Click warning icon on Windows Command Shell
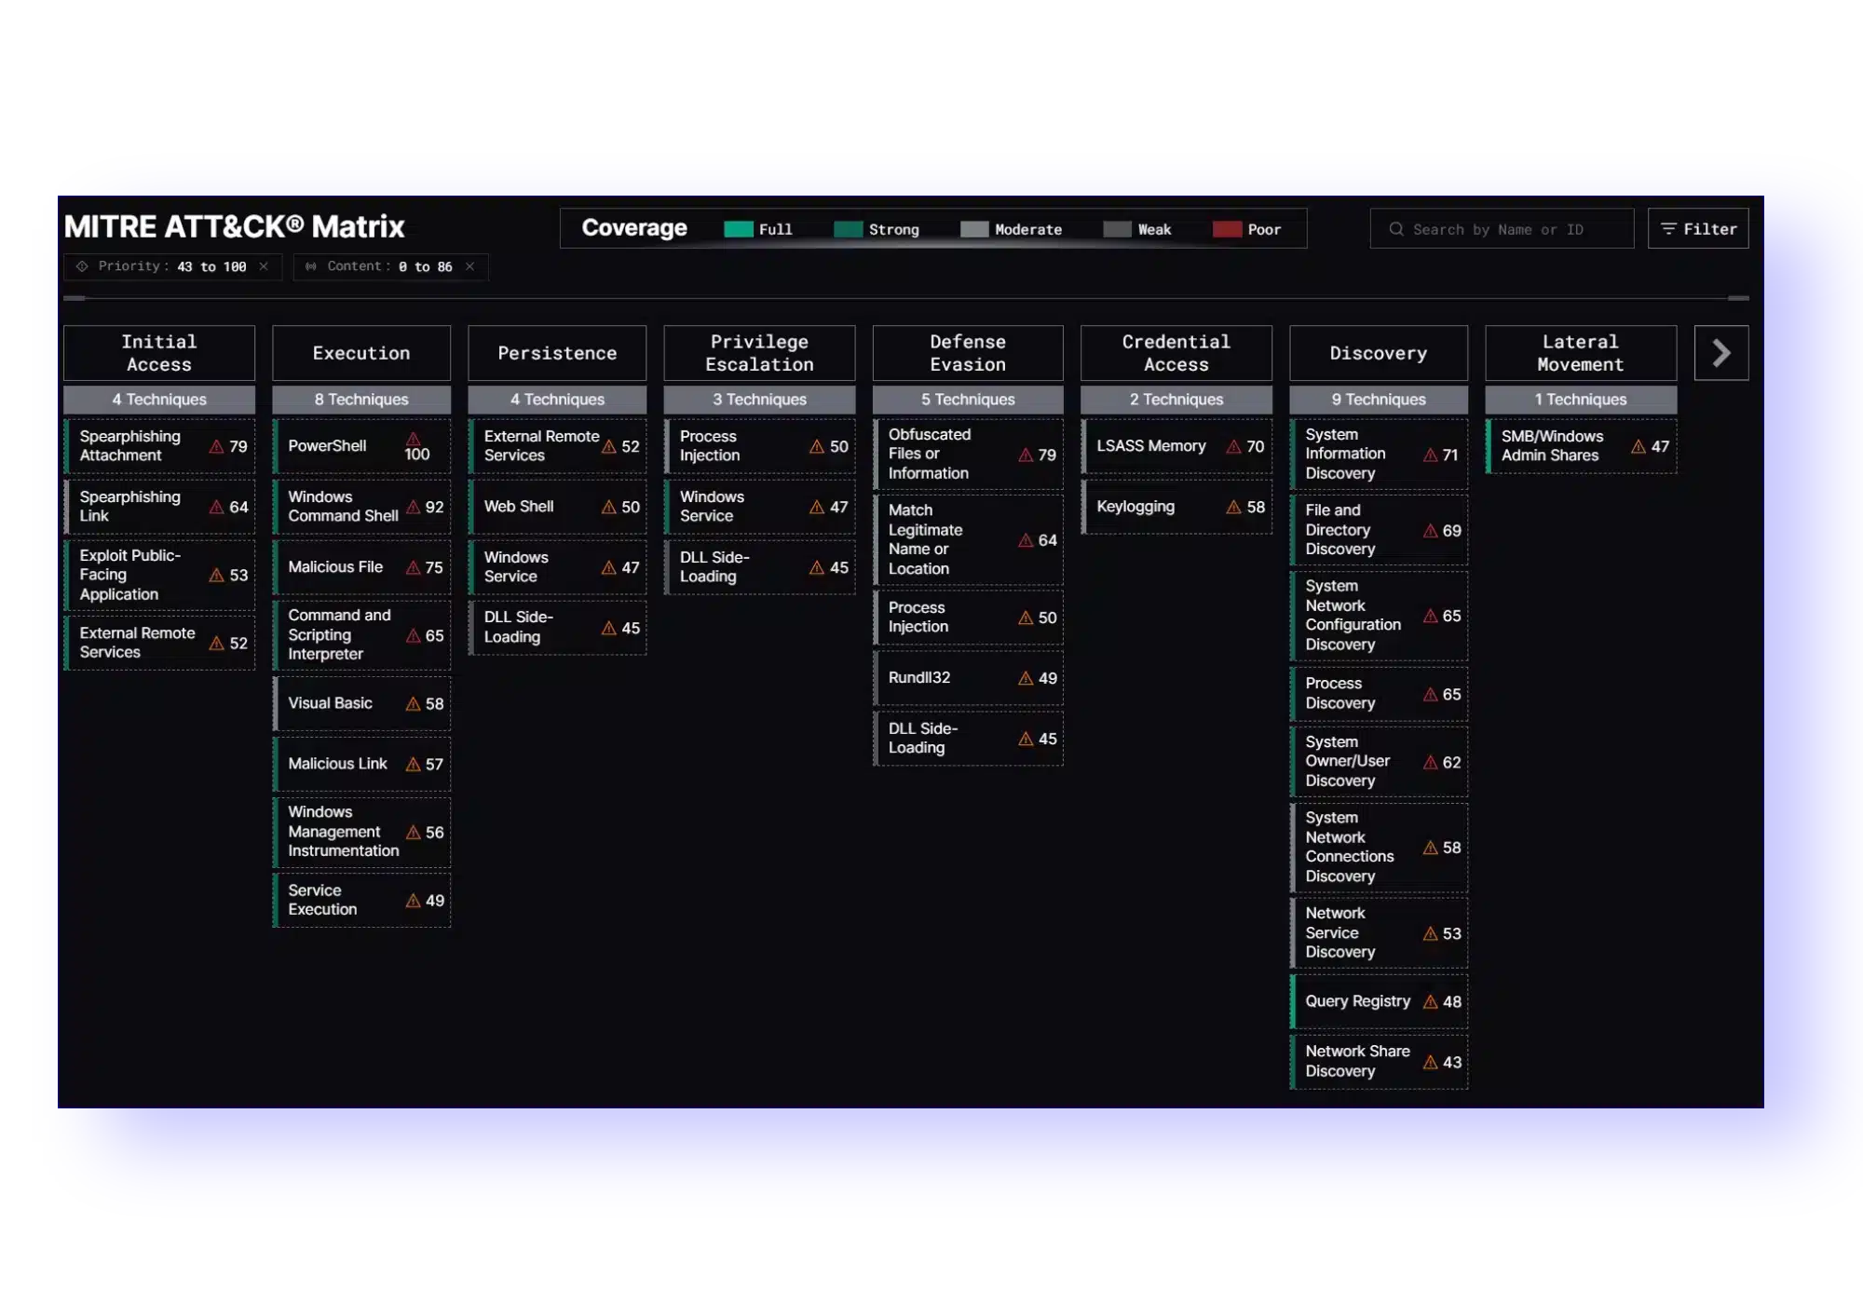1863x1304 pixels. pos(414,507)
